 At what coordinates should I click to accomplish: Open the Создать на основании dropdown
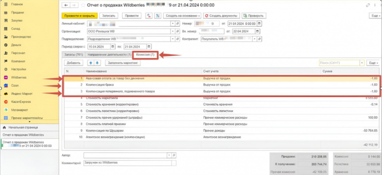tap(183, 16)
